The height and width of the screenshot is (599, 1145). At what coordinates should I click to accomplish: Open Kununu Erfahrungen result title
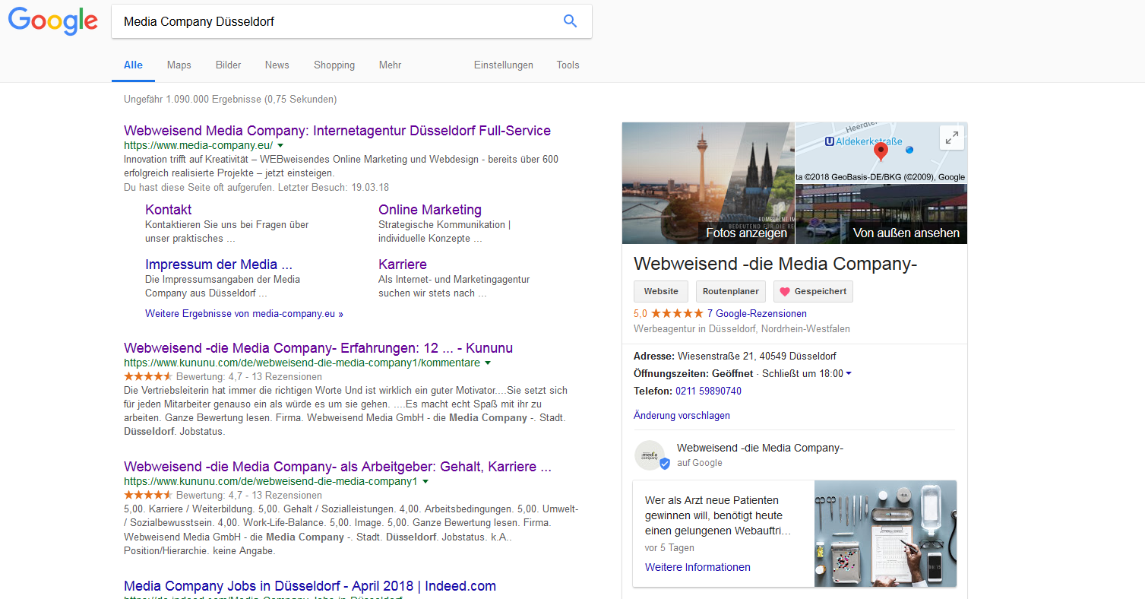318,348
